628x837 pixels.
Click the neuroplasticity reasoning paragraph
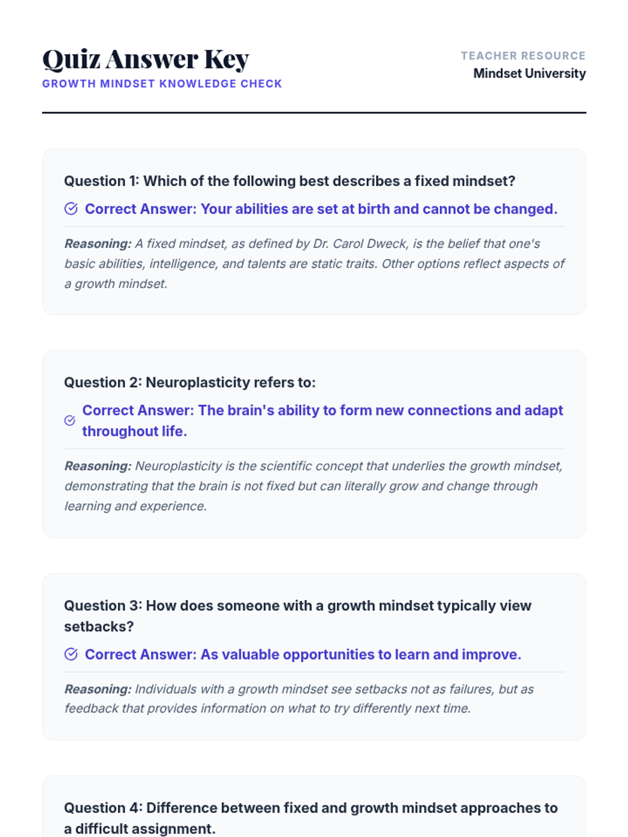[314, 486]
